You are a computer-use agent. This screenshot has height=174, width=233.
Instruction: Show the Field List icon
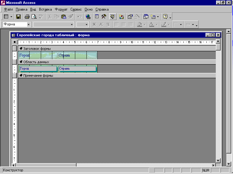pos(97,17)
